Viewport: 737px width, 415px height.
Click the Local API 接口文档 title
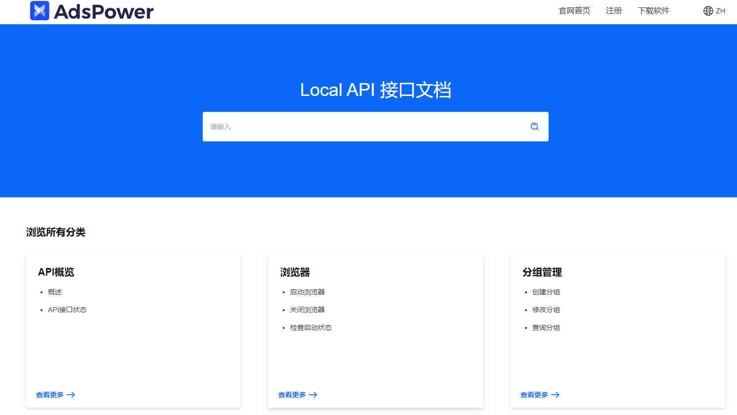pyautogui.click(x=376, y=90)
